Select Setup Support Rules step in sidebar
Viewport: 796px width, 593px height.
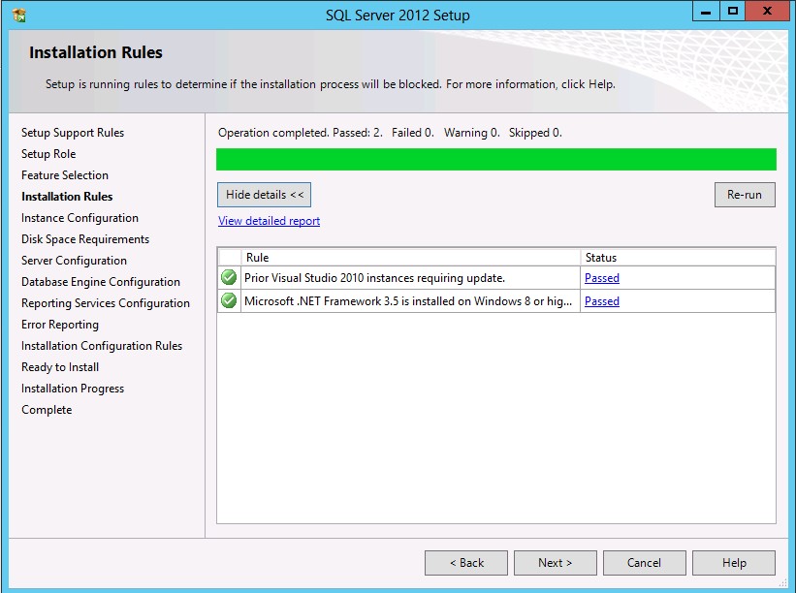pyautogui.click(x=73, y=133)
